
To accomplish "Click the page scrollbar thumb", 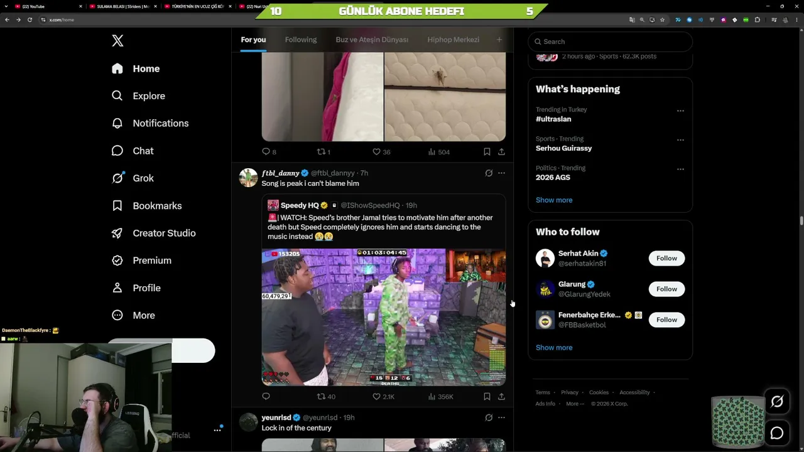I will pos(801,220).
